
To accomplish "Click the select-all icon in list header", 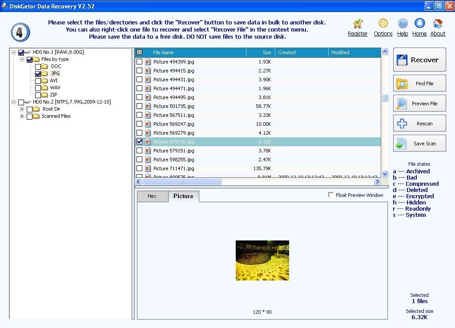I will (x=139, y=52).
